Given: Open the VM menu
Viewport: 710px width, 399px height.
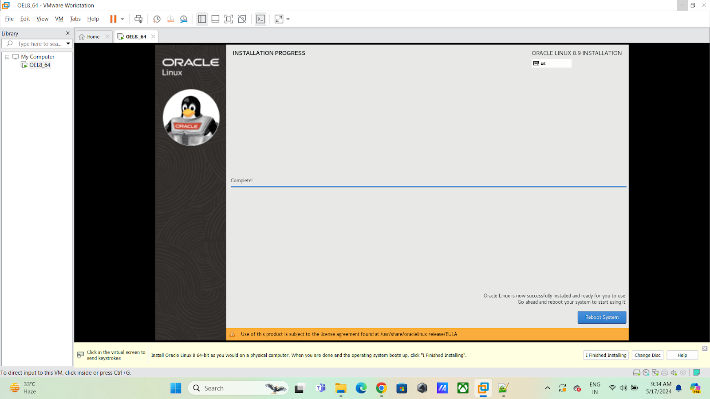Looking at the screenshot, I should [59, 19].
